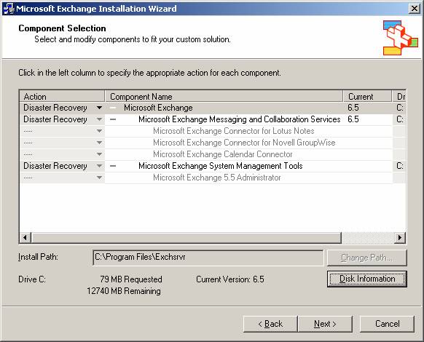This screenshot has height=342, width=424.
Task: Open Action dropdown for Connector for Novell GroupWise
Action: tap(99, 143)
